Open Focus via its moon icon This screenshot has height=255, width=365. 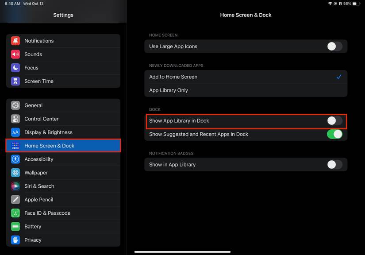coord(15,68)
